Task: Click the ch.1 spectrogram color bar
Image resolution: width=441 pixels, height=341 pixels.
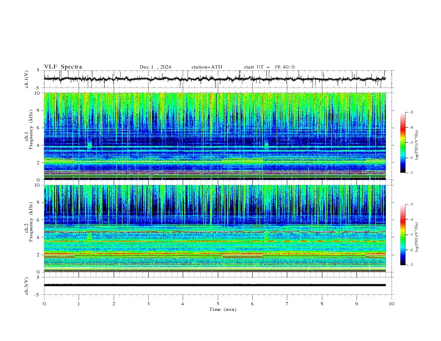Action: 403,143
